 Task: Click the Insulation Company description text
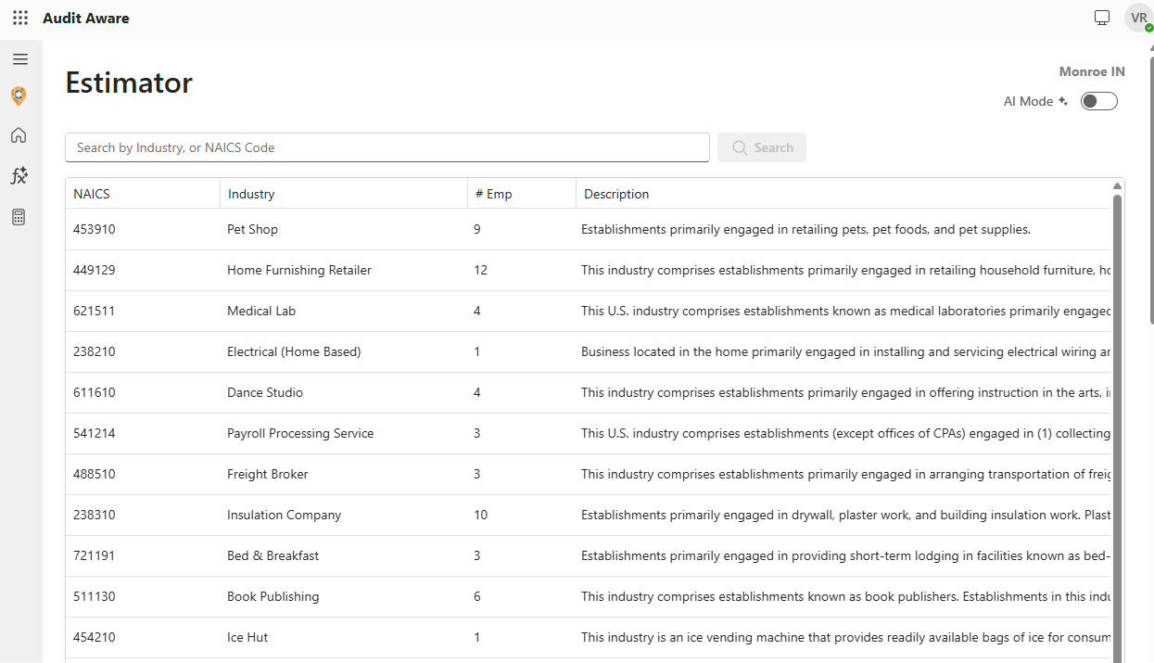[x=845, y=515]
